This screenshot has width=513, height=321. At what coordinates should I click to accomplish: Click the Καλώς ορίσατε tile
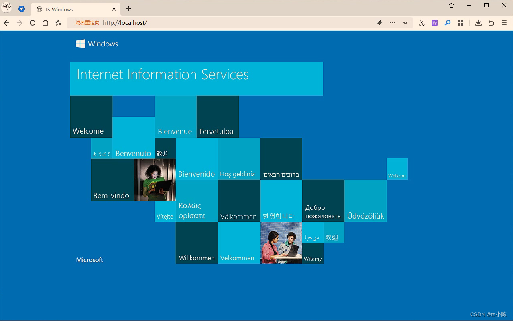coord(197,201)
